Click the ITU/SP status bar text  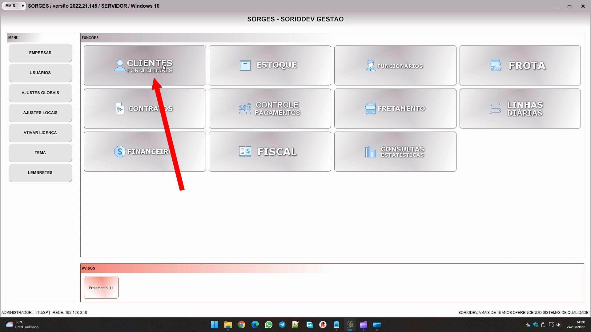point(42,313)
